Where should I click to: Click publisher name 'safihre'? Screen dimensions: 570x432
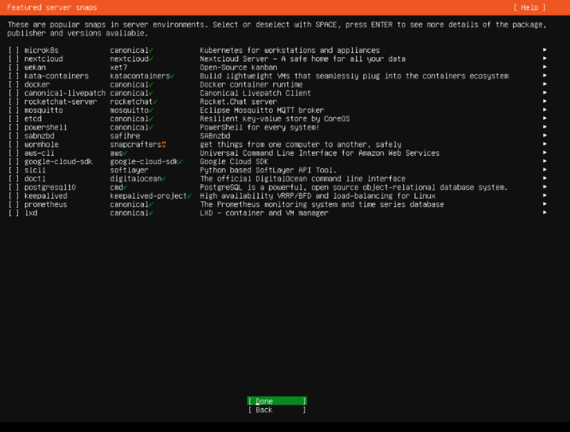(x=125, y=136)
